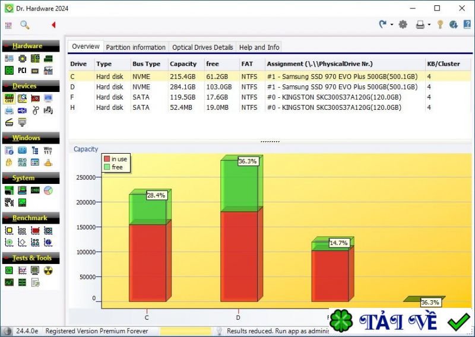Collapse the Benchmark section header
Image resolution: width=475 pixels, height=337 pixels.
31,218
